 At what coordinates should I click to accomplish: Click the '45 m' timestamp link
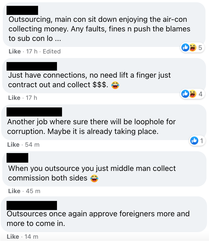pyautogui.click(x=33, y=191)
